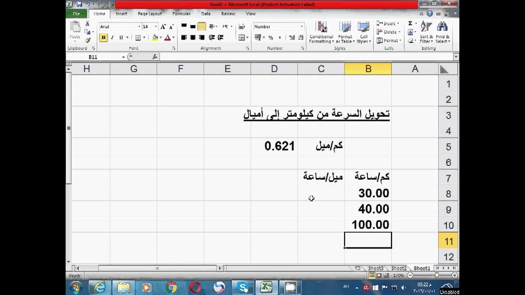This screenshot has height=295, width=525.
Task: Click the Select All corner triangle
Action: [444, 69]
